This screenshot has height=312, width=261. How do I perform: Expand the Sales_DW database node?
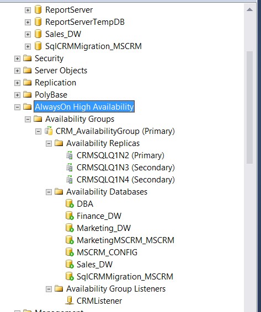tap(28, 34)
